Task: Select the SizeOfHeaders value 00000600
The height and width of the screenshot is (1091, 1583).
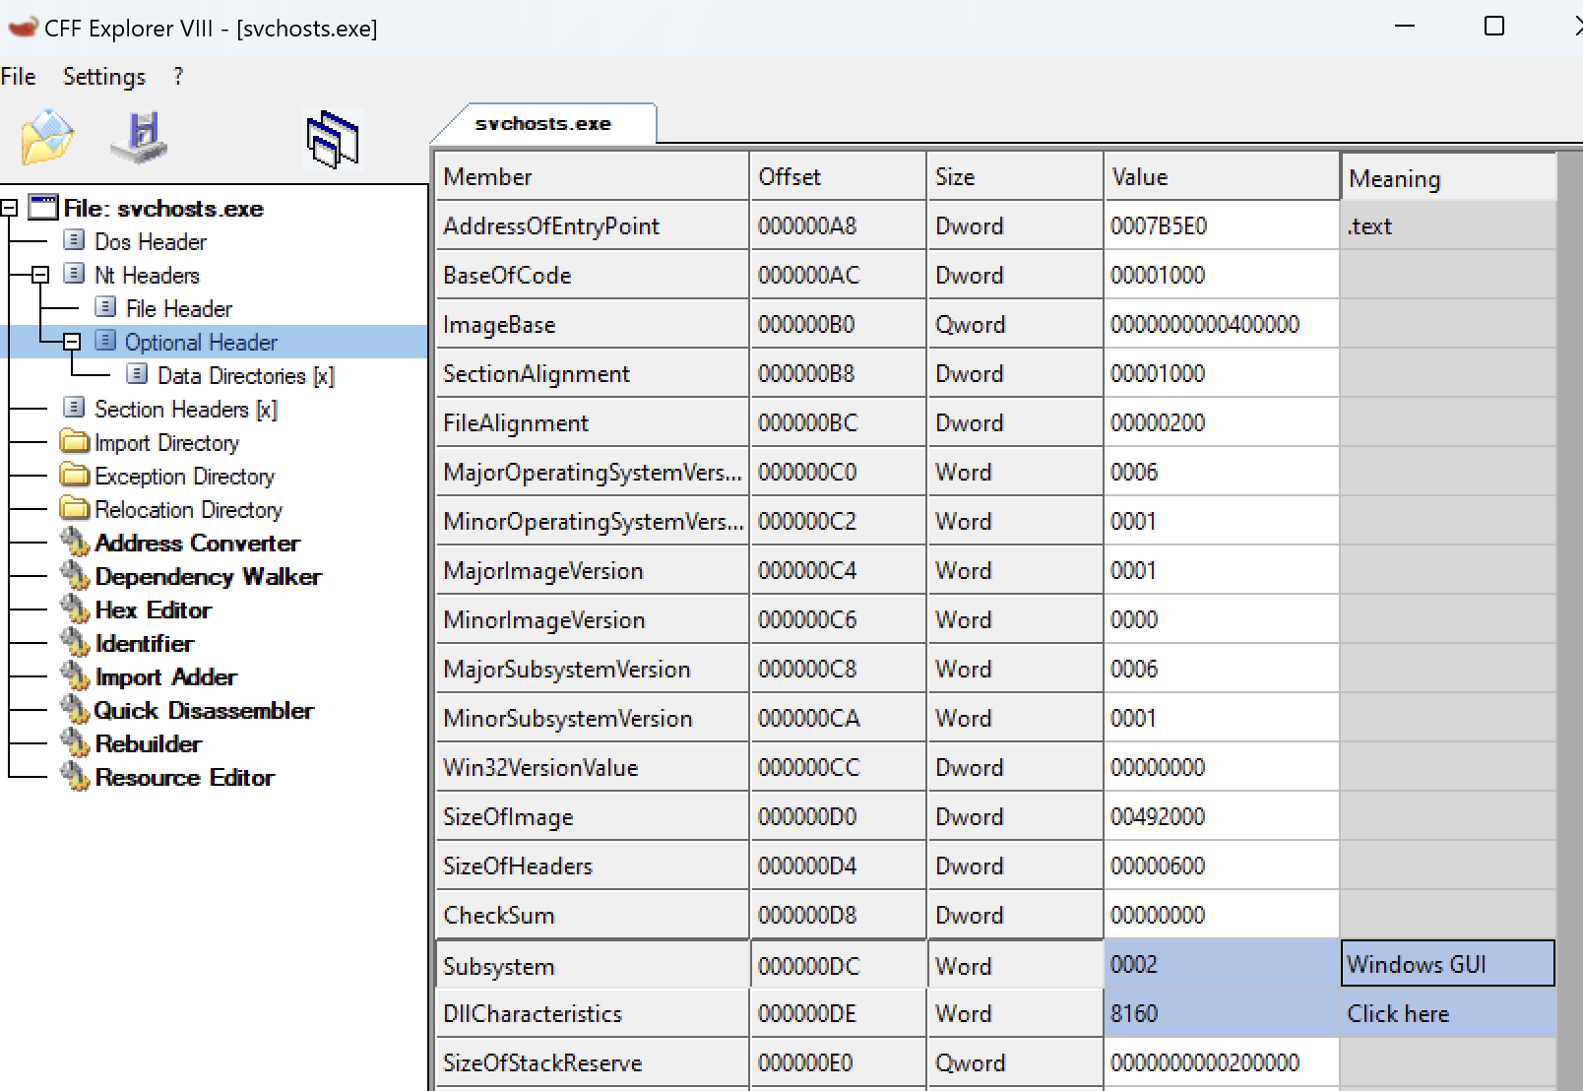Action: (1221, 866)
